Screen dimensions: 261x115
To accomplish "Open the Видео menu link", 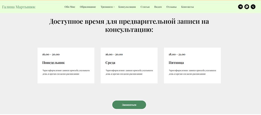I will pos(158,7).
